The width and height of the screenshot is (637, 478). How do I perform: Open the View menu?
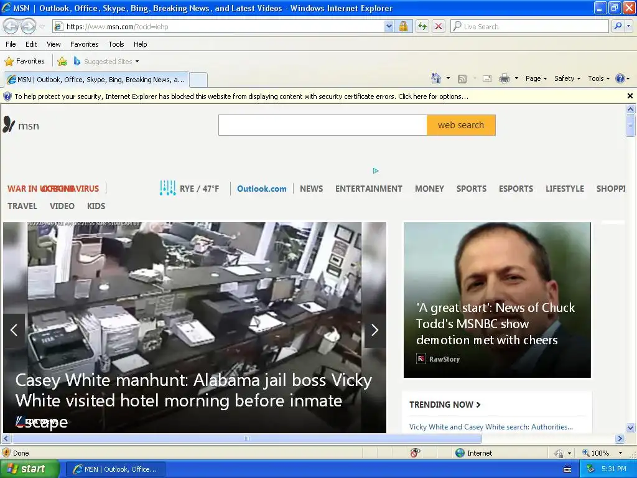pos(53,44)
